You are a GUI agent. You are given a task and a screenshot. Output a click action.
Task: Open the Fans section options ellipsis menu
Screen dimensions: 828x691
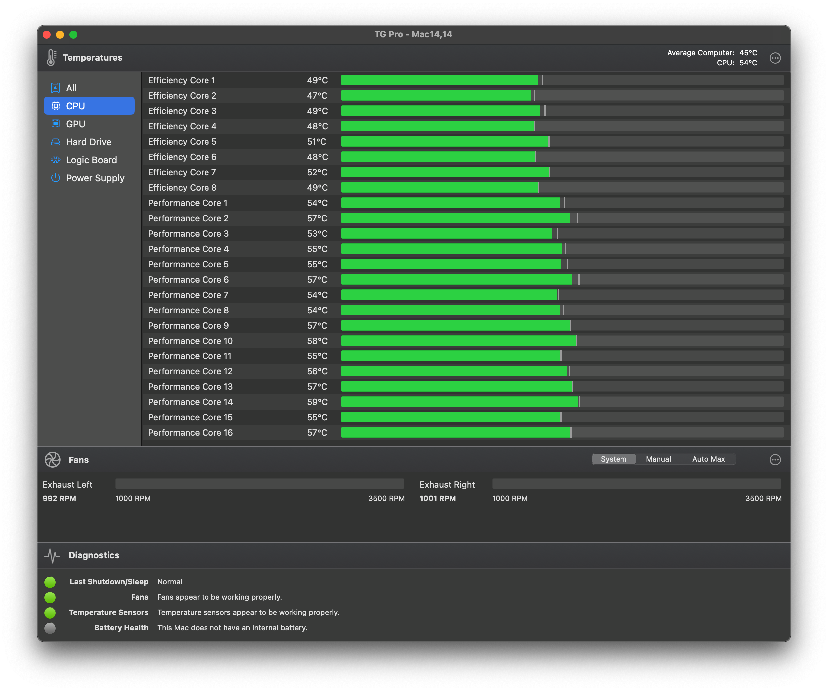[x=775, y=460]
